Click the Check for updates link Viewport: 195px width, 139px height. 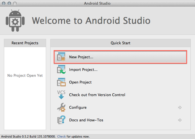[x=62, y=136]
